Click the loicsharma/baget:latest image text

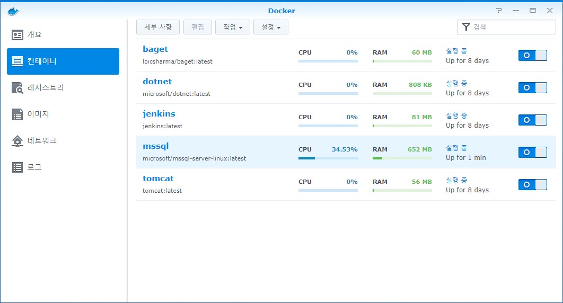[x=178, y=61]
